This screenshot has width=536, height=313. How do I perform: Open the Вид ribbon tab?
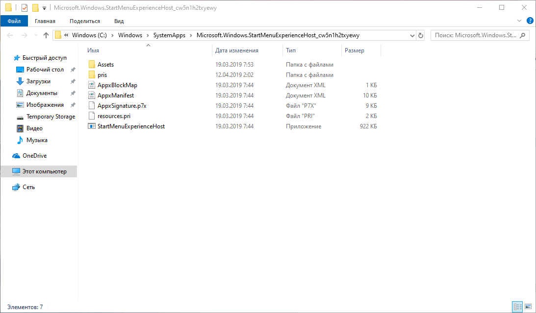(x=119, y=21)
